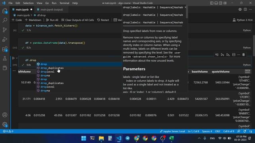Screen dimensions: 255x143
Task: Click main.ipynb breadcrumb item
Action: click(x=22, y=15)
